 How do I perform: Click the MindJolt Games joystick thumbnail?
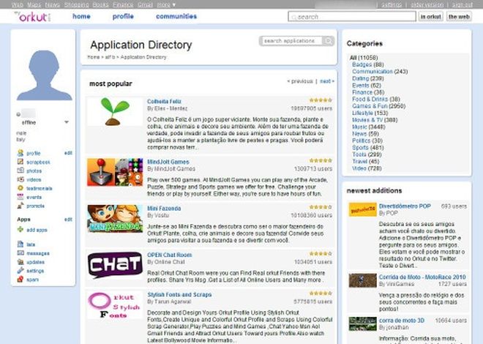[x=115, y=172]
